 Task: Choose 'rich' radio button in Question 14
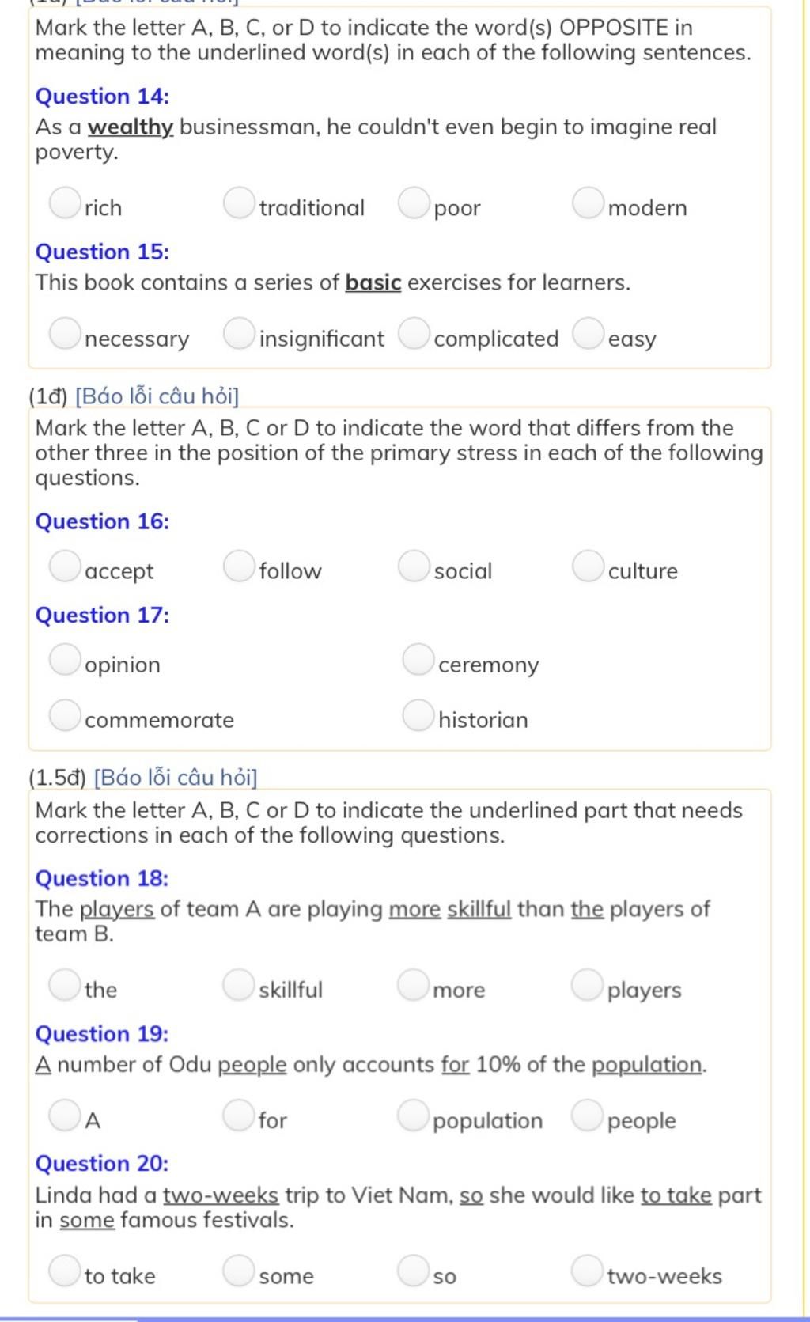(x=64, y=203)
